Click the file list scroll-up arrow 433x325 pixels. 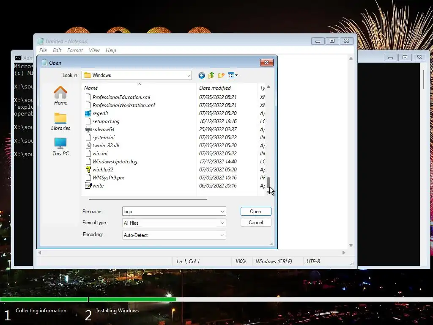tap(269, 87)
